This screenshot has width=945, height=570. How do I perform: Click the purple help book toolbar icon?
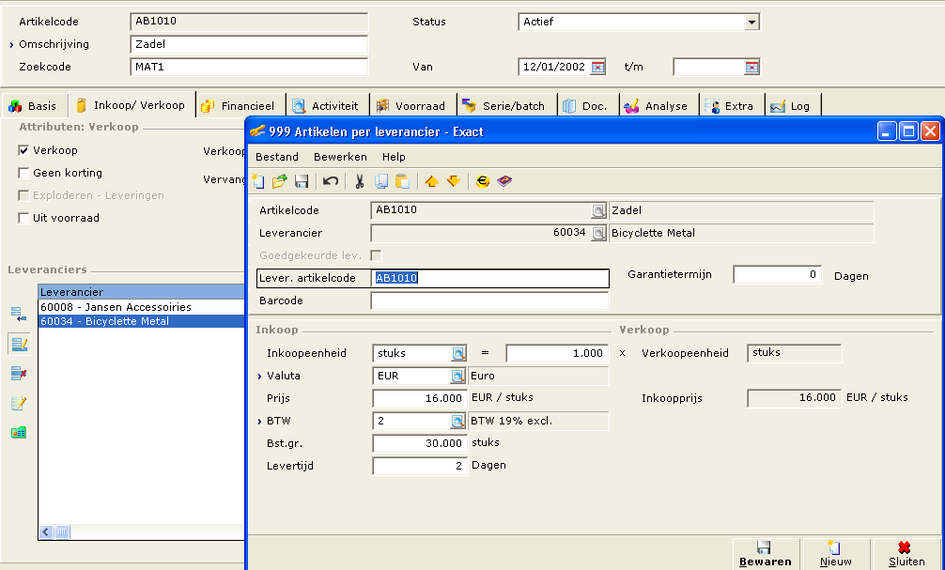point(504,180)
